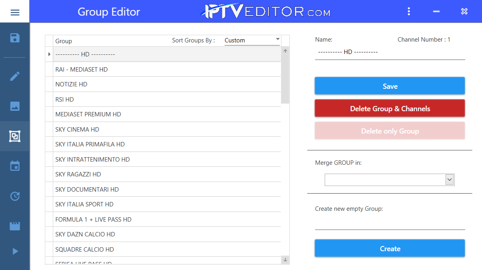Select the 'SKY CINEMA HD' group
This screenshot has width=482, height=270.
click(167, 129)
